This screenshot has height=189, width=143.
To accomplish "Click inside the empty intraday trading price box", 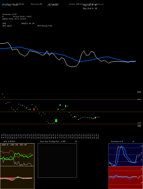I will (x=57, y=160).
